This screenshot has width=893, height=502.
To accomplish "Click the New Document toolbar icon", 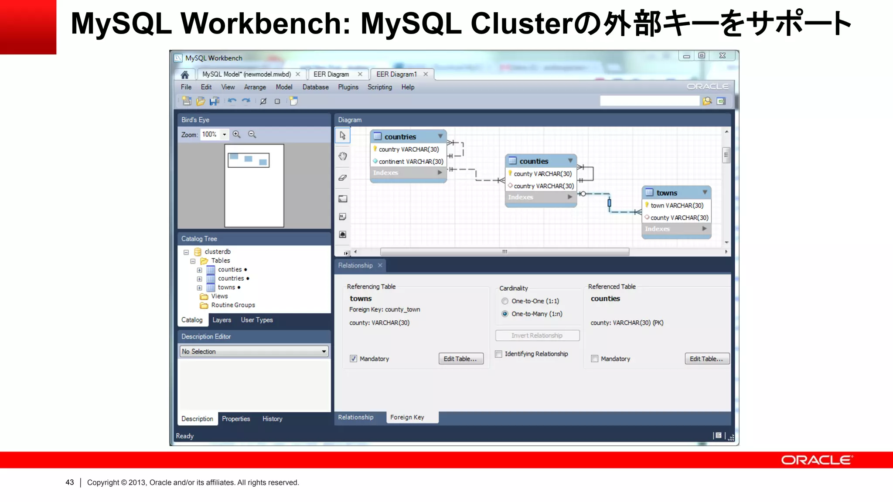I will tap(187, 101).
